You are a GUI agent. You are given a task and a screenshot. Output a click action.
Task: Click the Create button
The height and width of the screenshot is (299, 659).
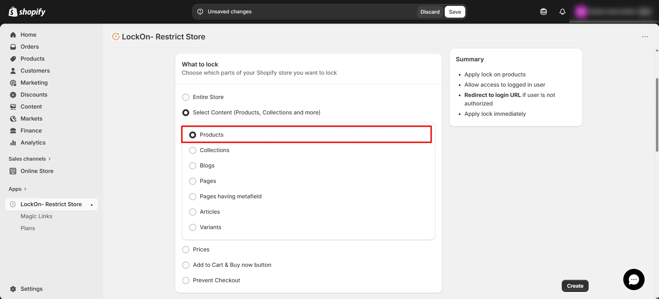tap(575, 286)
